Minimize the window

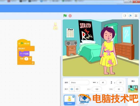tap(126, 2)
